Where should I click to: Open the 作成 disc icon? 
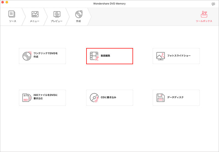point(79,14)
